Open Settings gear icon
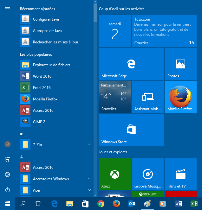This screenshot has height=210, width=202. (8, 175)
